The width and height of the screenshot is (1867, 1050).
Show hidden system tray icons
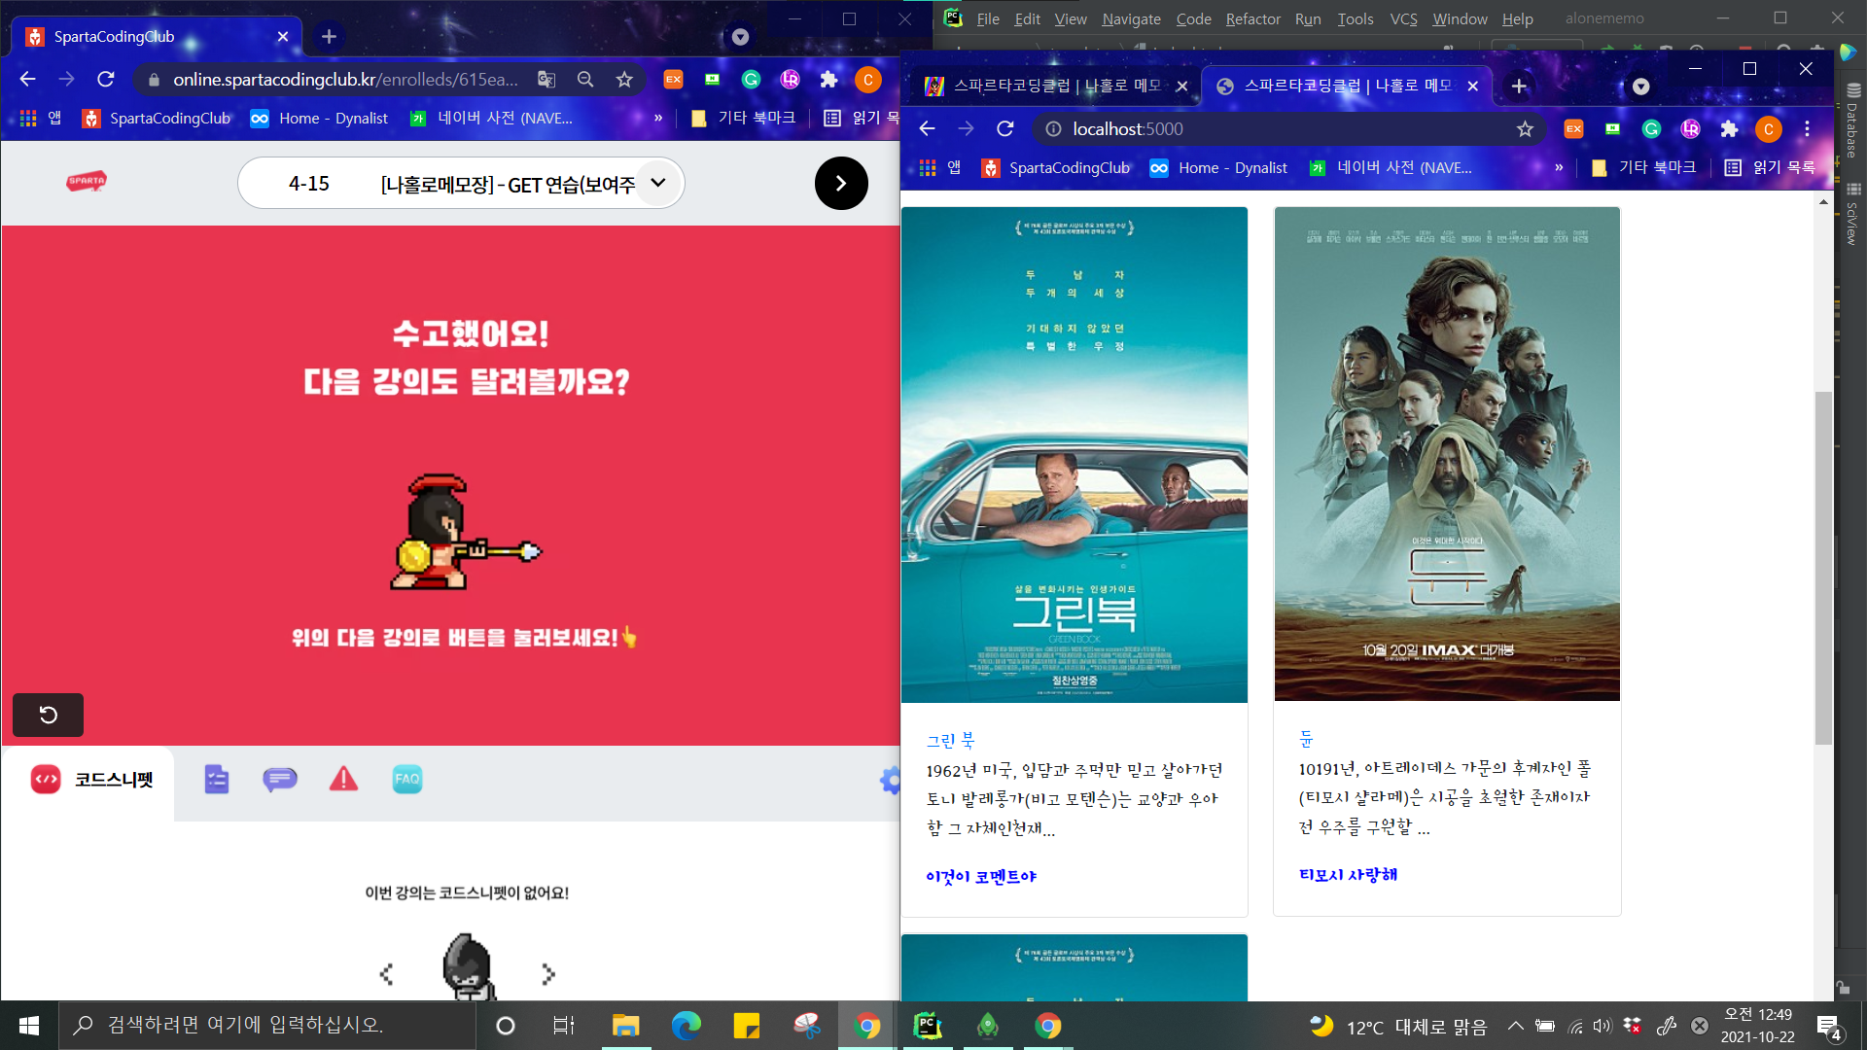[1515, 1026]
